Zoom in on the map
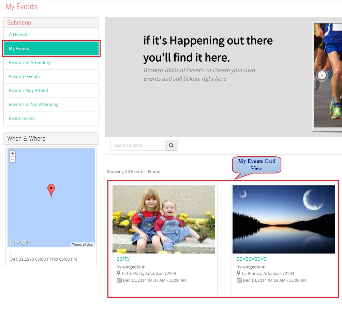Image resolution: width=342 pixels, height=321 pixels. 13,153
